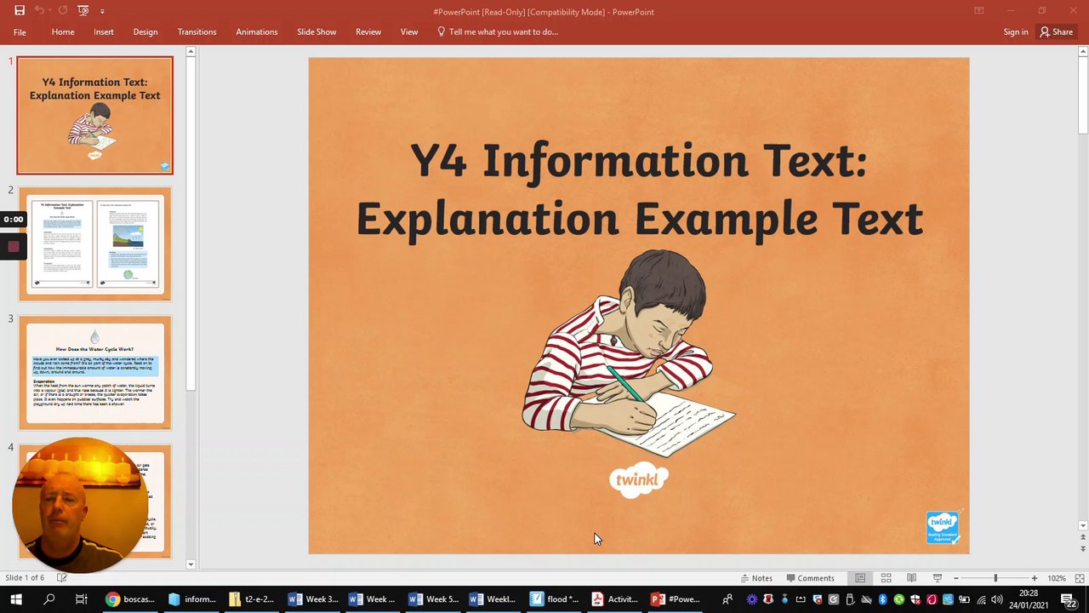This screenshot has height=613, width=1089.
Task: Open Ribbon Display Options icon in title bar
Action: [979, 10]
